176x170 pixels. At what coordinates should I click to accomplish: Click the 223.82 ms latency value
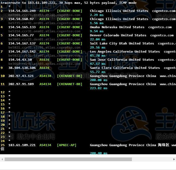coord(98,88)
